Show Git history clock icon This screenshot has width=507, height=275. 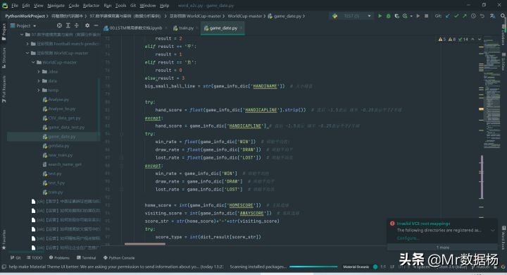pos(473,16)
